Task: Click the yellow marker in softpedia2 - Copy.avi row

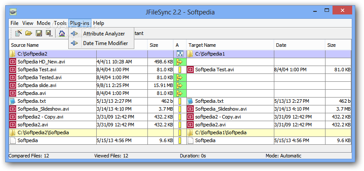Action: (x=180, y=117)
